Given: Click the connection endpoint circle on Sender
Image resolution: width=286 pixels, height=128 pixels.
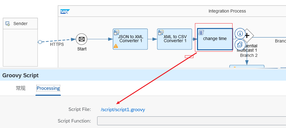Looking at the screenshot, I should pos(40,42).
